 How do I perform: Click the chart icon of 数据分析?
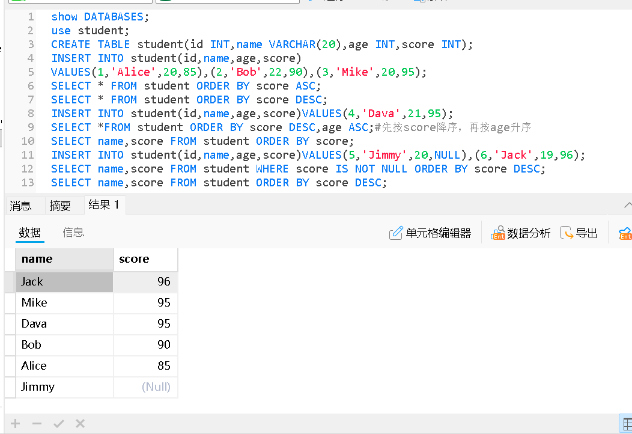coord(498,233)
